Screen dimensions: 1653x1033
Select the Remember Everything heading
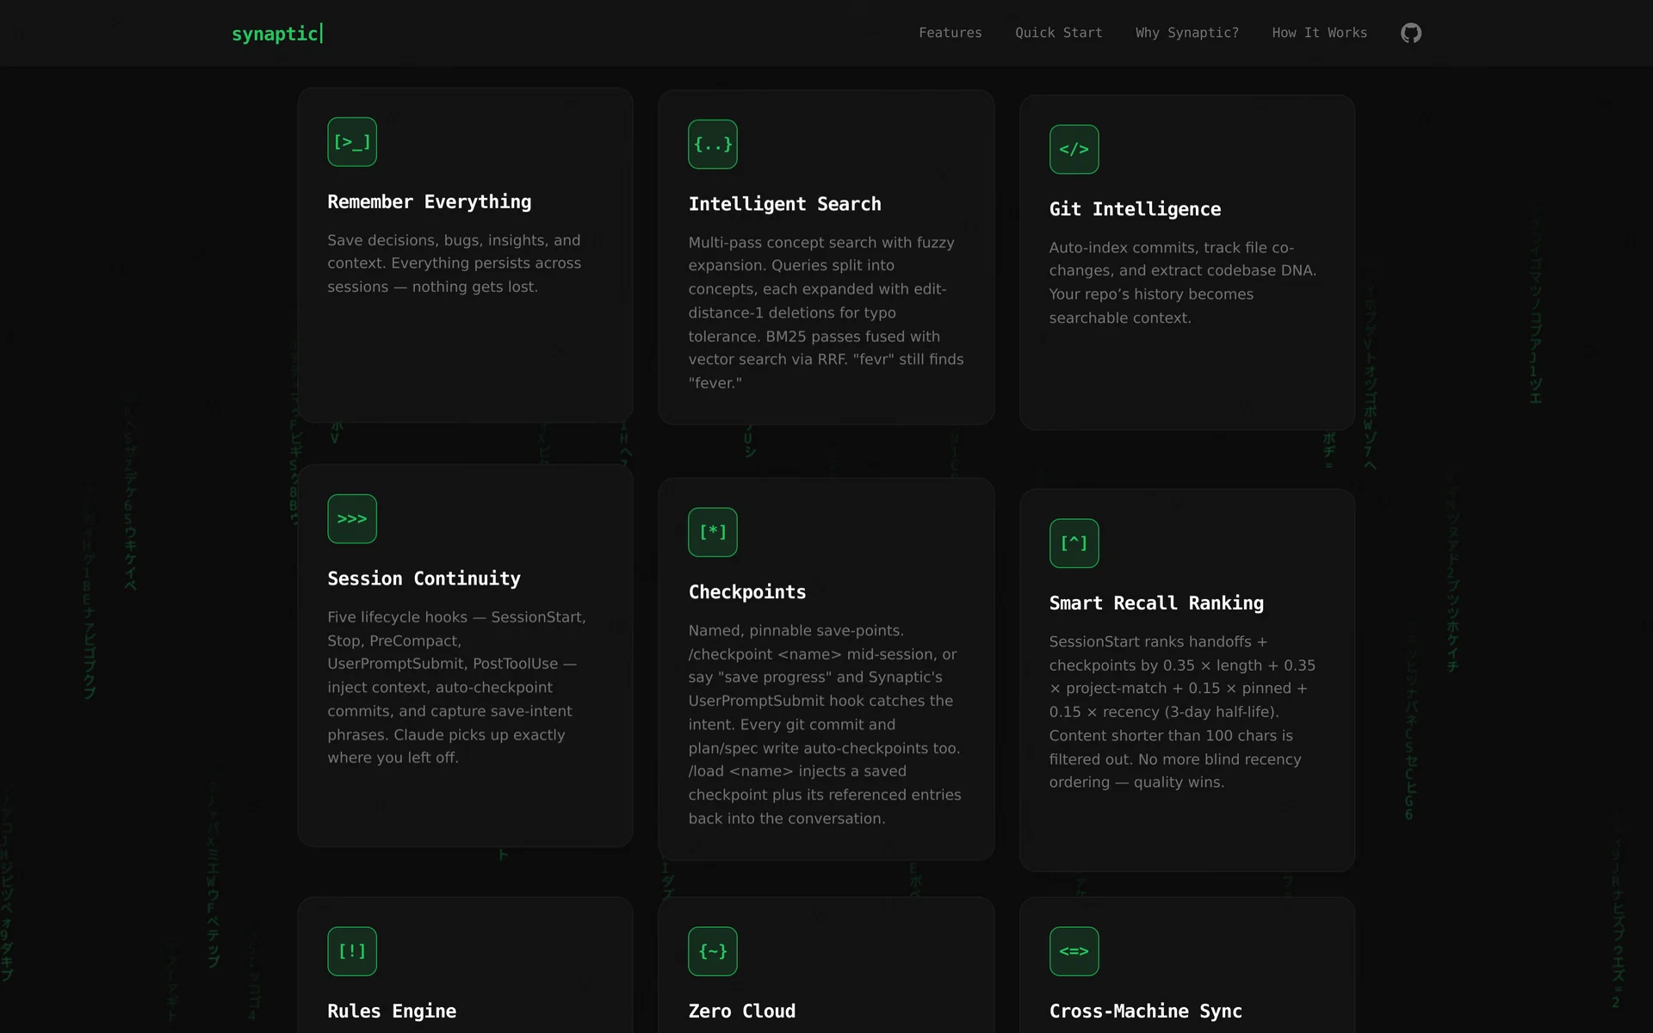pyautogui.click(x=429, y=202)
